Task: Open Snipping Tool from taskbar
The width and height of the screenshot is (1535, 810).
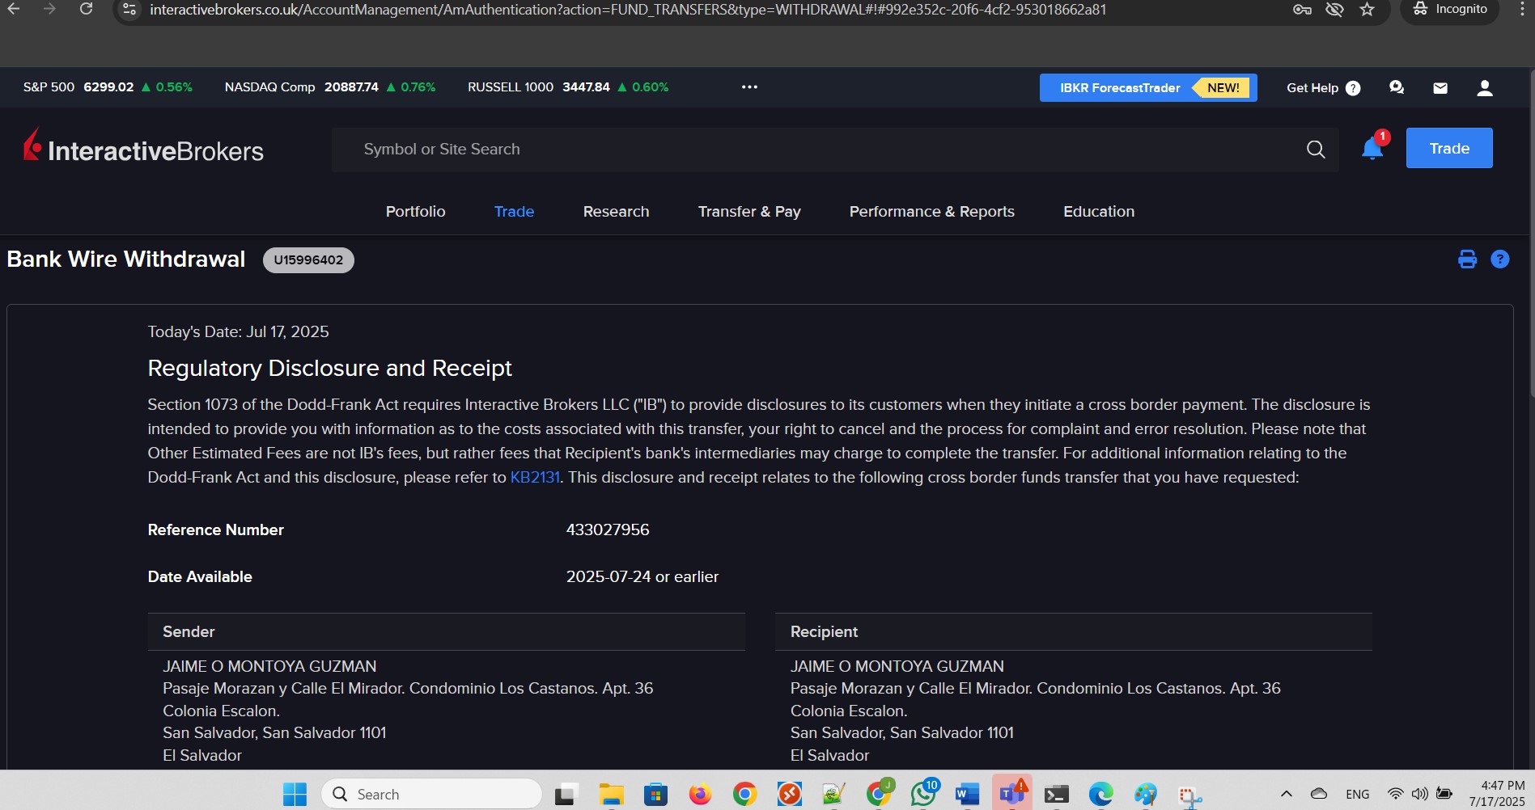Action: (x=1189, y=796)
